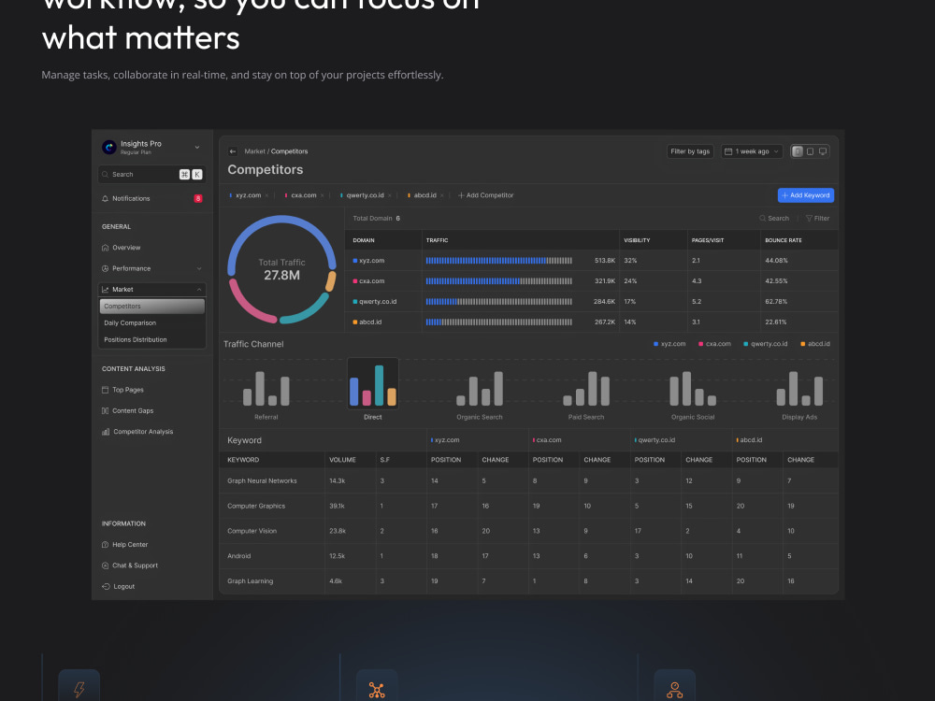Click the orange network nodes feature icon
Image resolution: width=935 pixels, height=701 pixels.
377,691
